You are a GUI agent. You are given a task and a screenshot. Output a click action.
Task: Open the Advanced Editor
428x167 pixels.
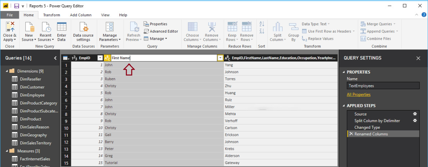[161, 31]
